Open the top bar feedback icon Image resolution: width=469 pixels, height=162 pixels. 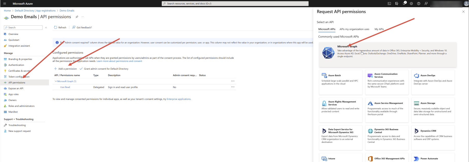[426, 4]
